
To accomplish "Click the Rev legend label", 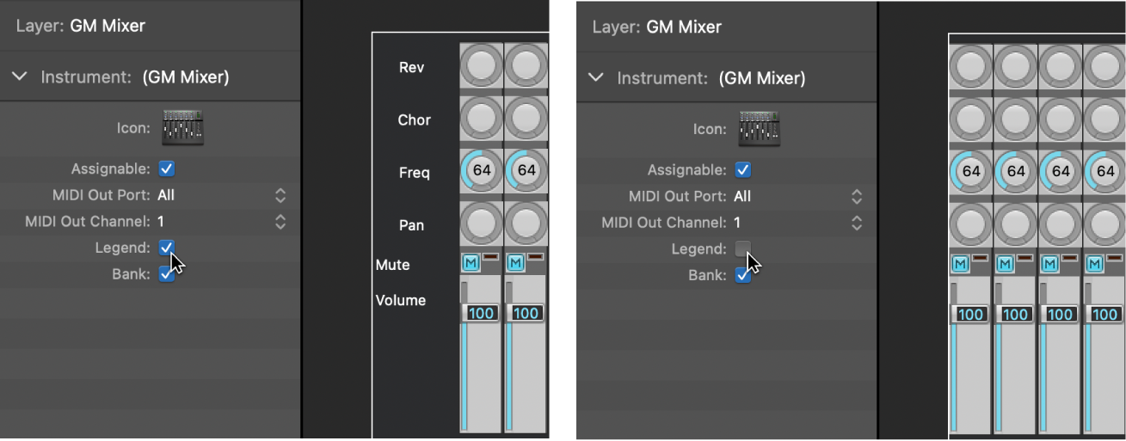I will point(412,67).
